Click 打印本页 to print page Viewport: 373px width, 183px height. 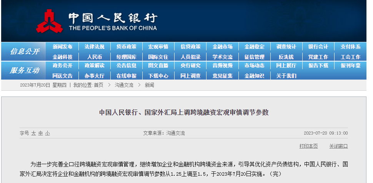click(x=308, y=146)
